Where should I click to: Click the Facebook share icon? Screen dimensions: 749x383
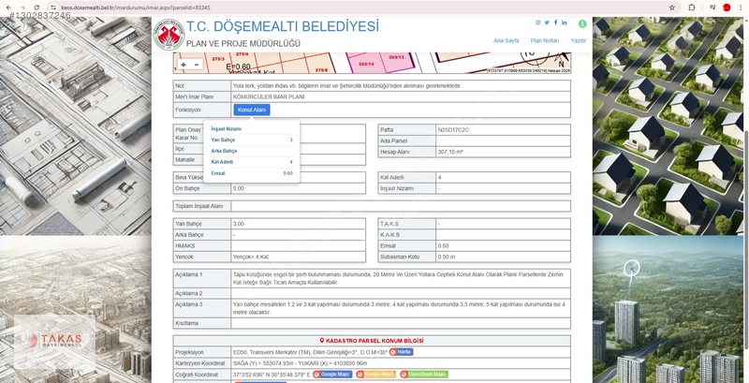coord(555,22)
